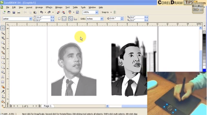Create a new document with the New icon

pyautogui.click(x=4, y=12)
